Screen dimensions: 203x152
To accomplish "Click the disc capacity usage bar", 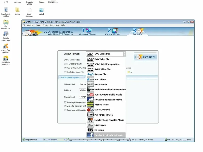I will tap(99, 140).
